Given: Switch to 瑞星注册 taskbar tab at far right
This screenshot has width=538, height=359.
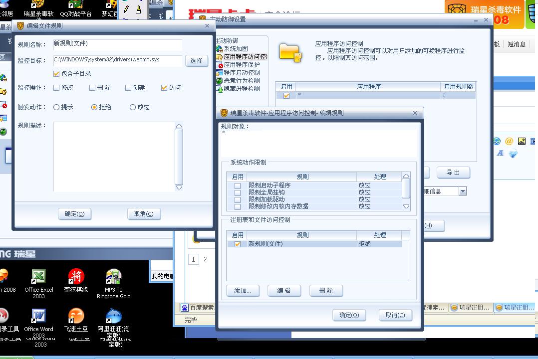Looking at the screenshot, I should coord(515,308).
